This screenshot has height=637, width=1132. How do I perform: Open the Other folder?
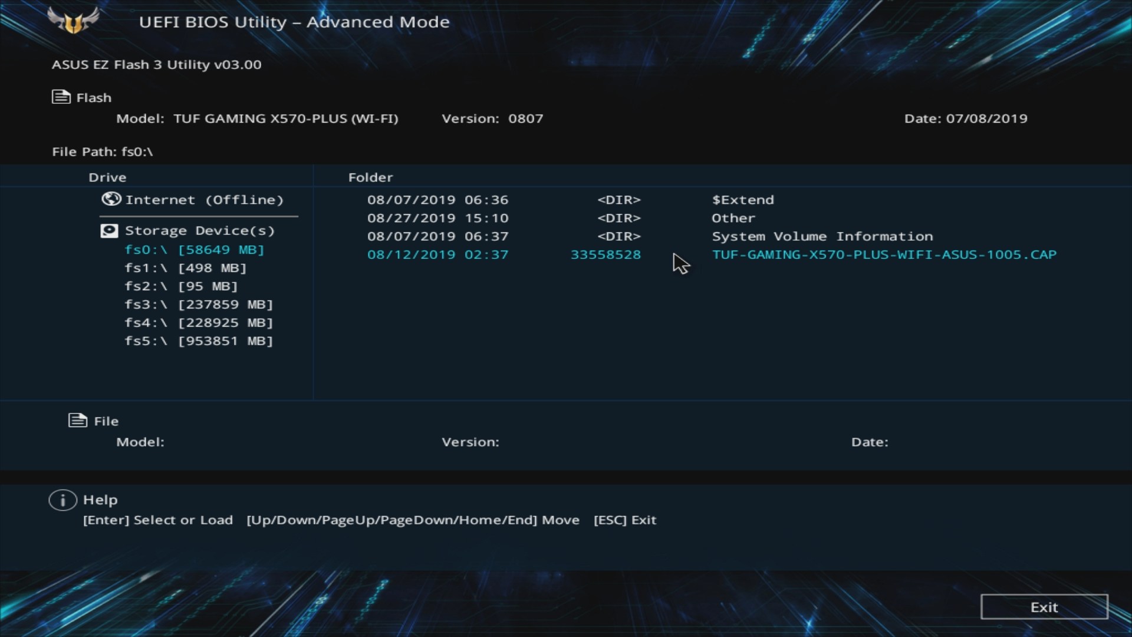click(x=733, y=218)
